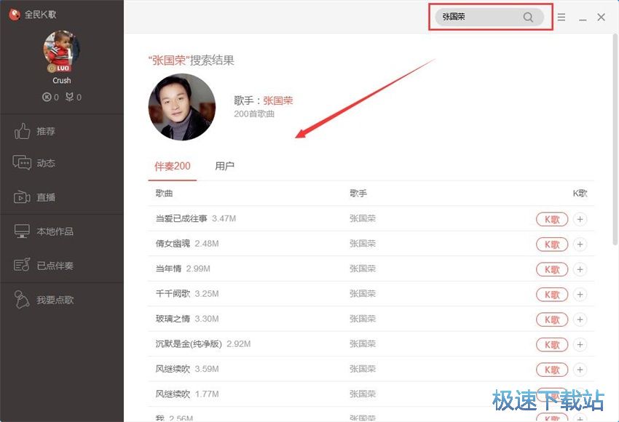Add 当年情 with the plus icon
Viewport: 619px width, 422px height.
click(580, 269)
